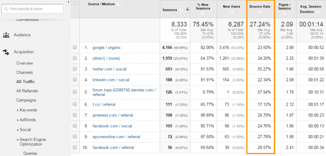Open help icon beside Source / Medium header
This screenshot has width=326, height=156.
click(119, 4)
